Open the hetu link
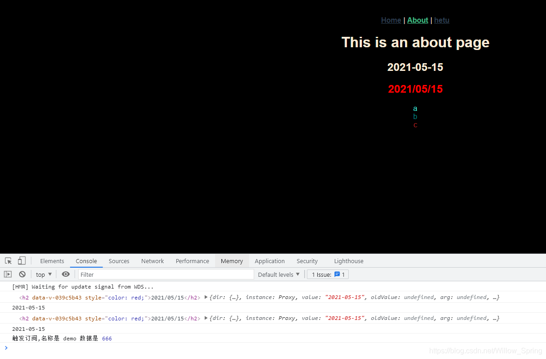Screen dimensions: 546x359 (x=442, y=20)
